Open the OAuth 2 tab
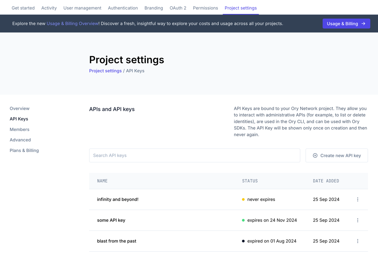Image resolution: width=378 pixels, height=259 pixels. point(178,8)
